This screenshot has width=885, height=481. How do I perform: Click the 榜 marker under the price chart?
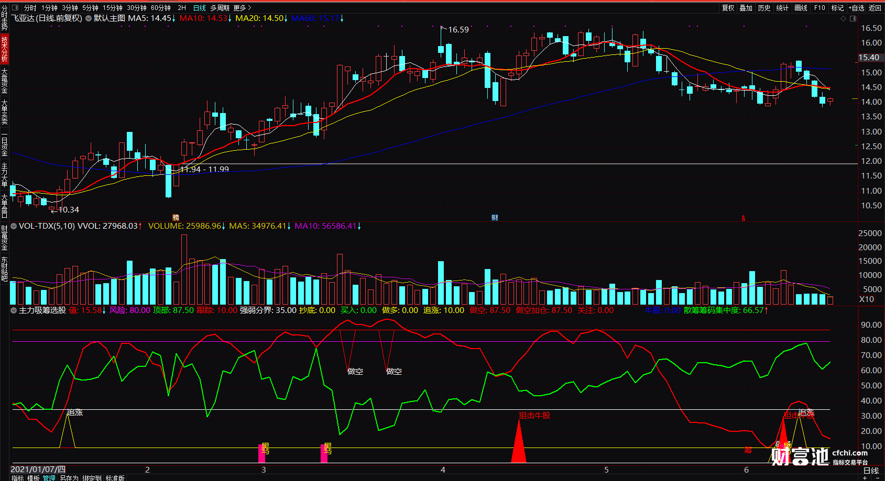pos(176,218)
